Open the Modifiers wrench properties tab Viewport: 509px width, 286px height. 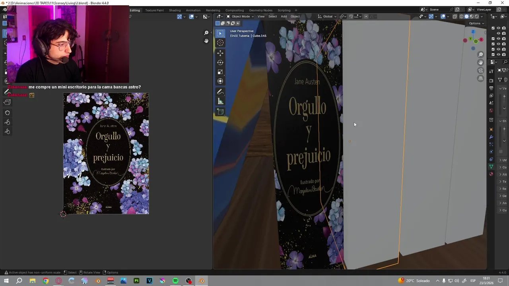tap(491, 137)
